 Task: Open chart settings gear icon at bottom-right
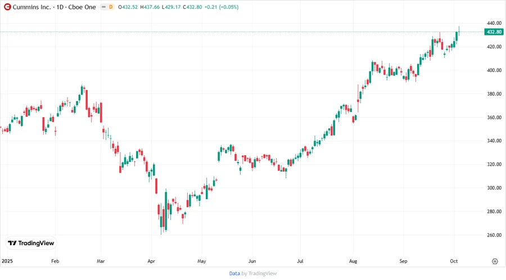coord(495,261)
